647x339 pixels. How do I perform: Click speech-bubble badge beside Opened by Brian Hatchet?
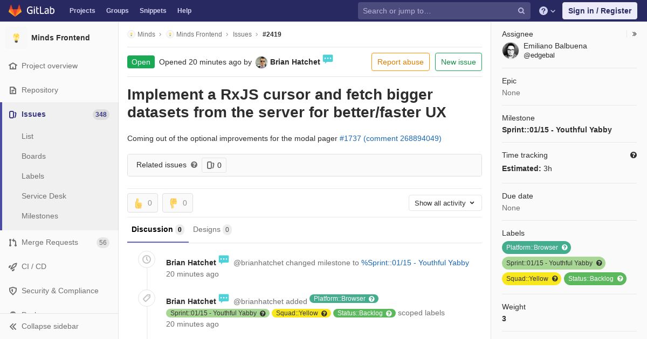pos(328,59)
